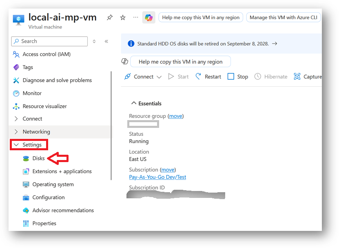The width and height of the screenshot is (339, 248).
Task: Open the Properties page
Action: [44, 224]
